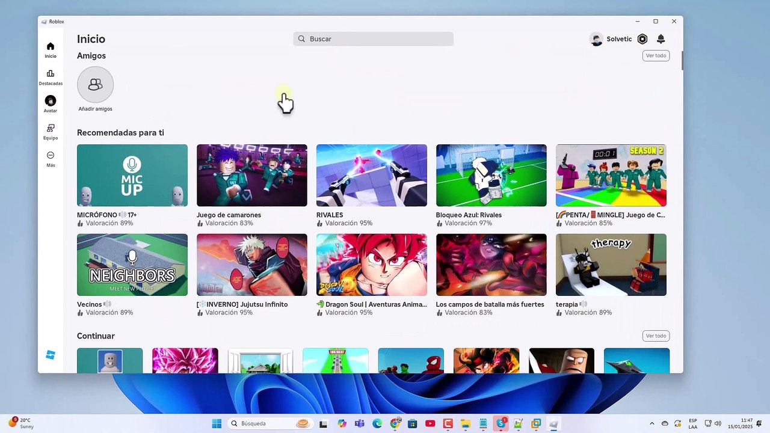770x433 pixels.
Task: Click the Vecinos title text
Action: click(94, 304)
